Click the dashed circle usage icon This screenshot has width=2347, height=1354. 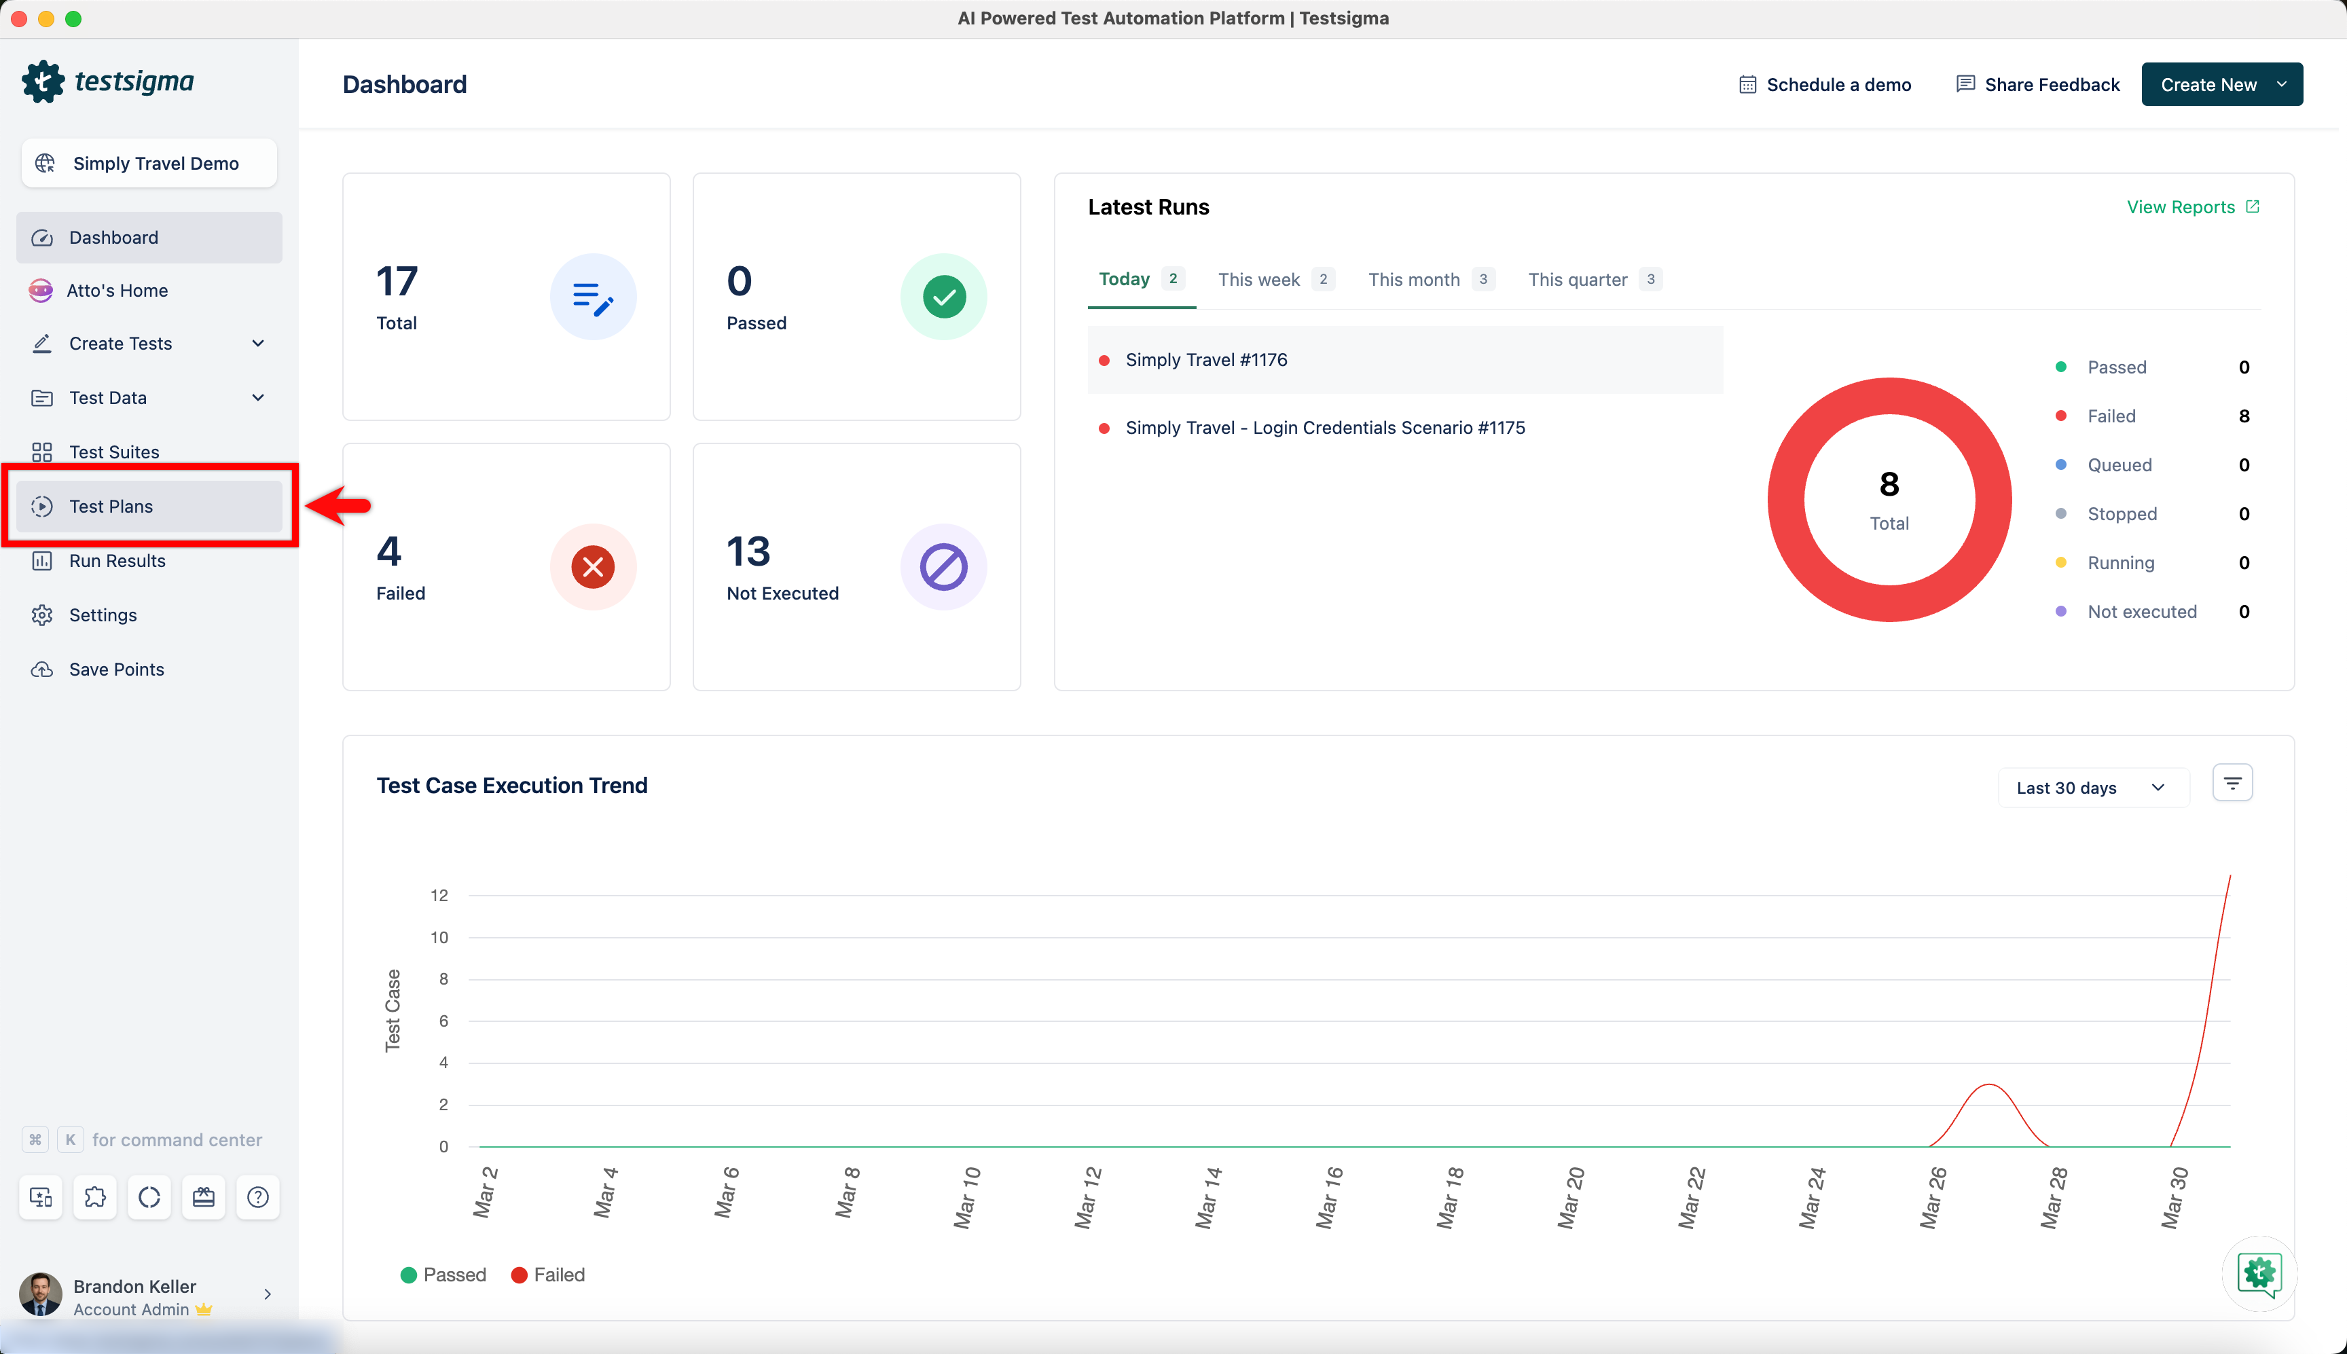coord(149,1197)
